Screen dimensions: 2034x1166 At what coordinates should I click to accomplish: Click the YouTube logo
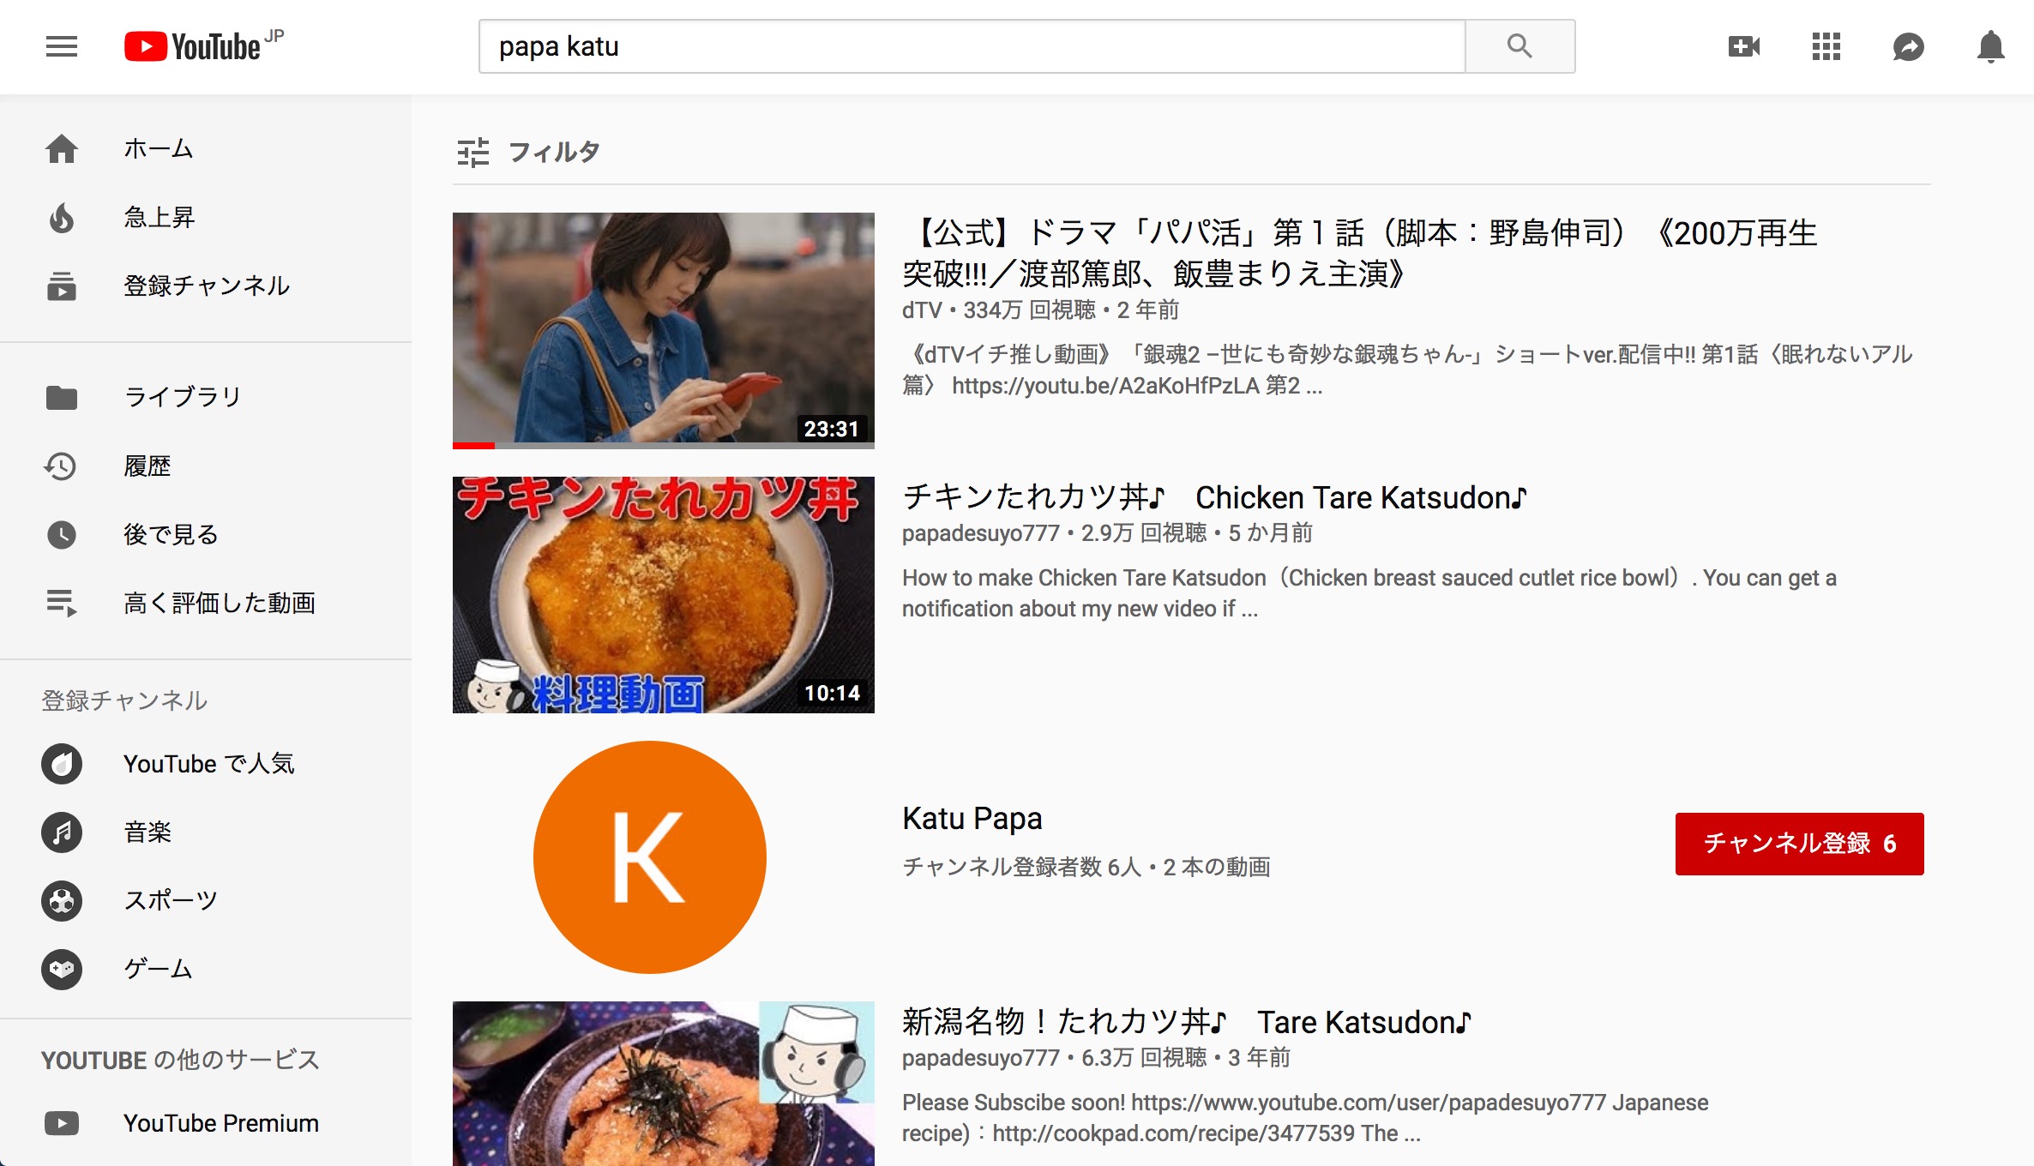pyautogui.click(x=204, y=46)
